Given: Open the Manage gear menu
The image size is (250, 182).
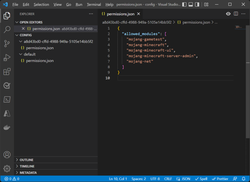Looking at the screenshot, I should pyautogui.click(x=7, y=169).
